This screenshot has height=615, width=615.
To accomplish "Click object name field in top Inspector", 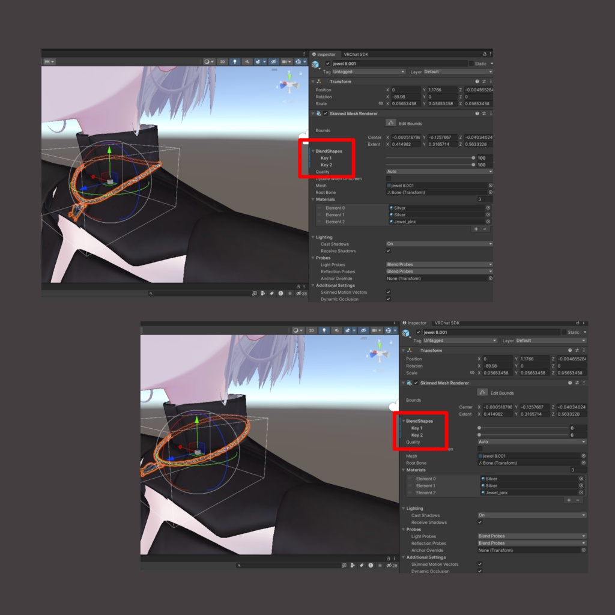I will [399, 64].
